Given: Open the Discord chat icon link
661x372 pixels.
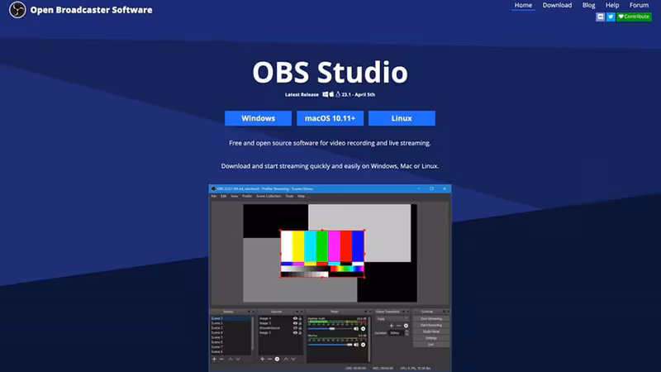Looking at the screenshot, I should [x=601, y=17].
